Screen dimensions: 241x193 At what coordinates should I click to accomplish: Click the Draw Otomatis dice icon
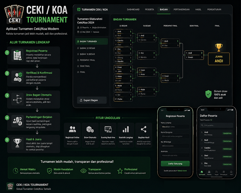(90, 129)
